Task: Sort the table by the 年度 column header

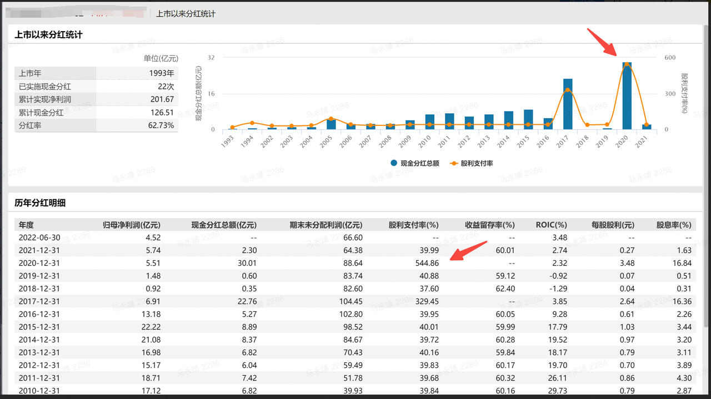Action: 27,225
